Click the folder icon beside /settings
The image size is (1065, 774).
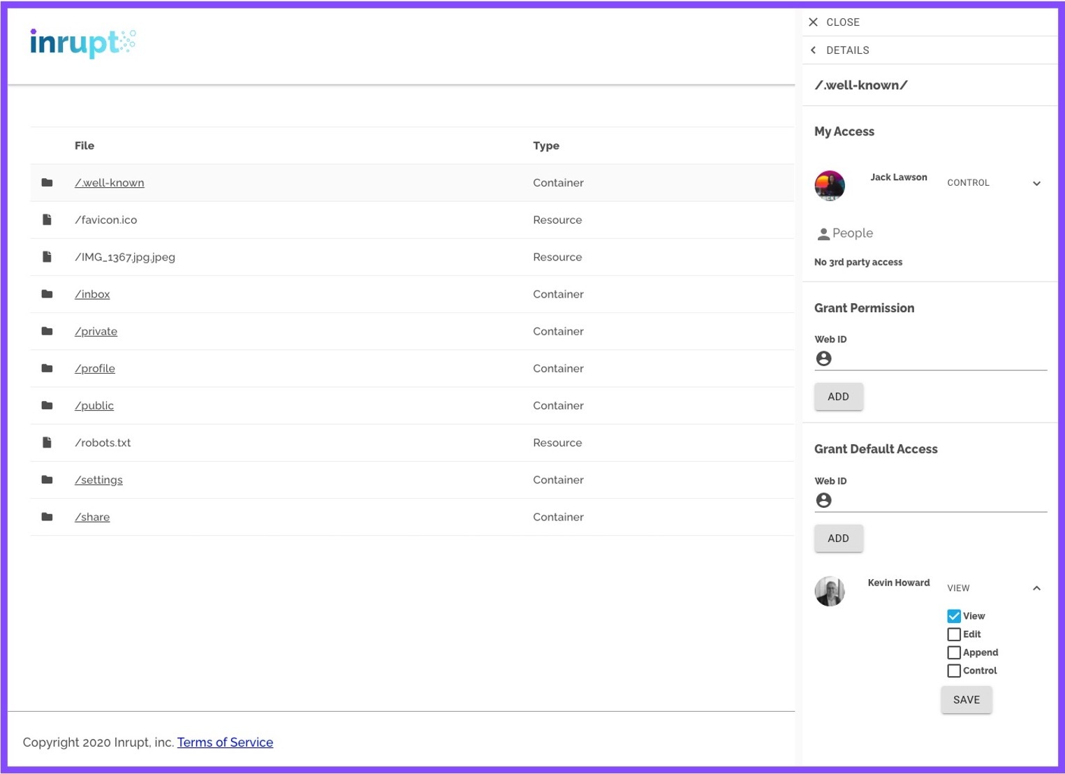47,480
